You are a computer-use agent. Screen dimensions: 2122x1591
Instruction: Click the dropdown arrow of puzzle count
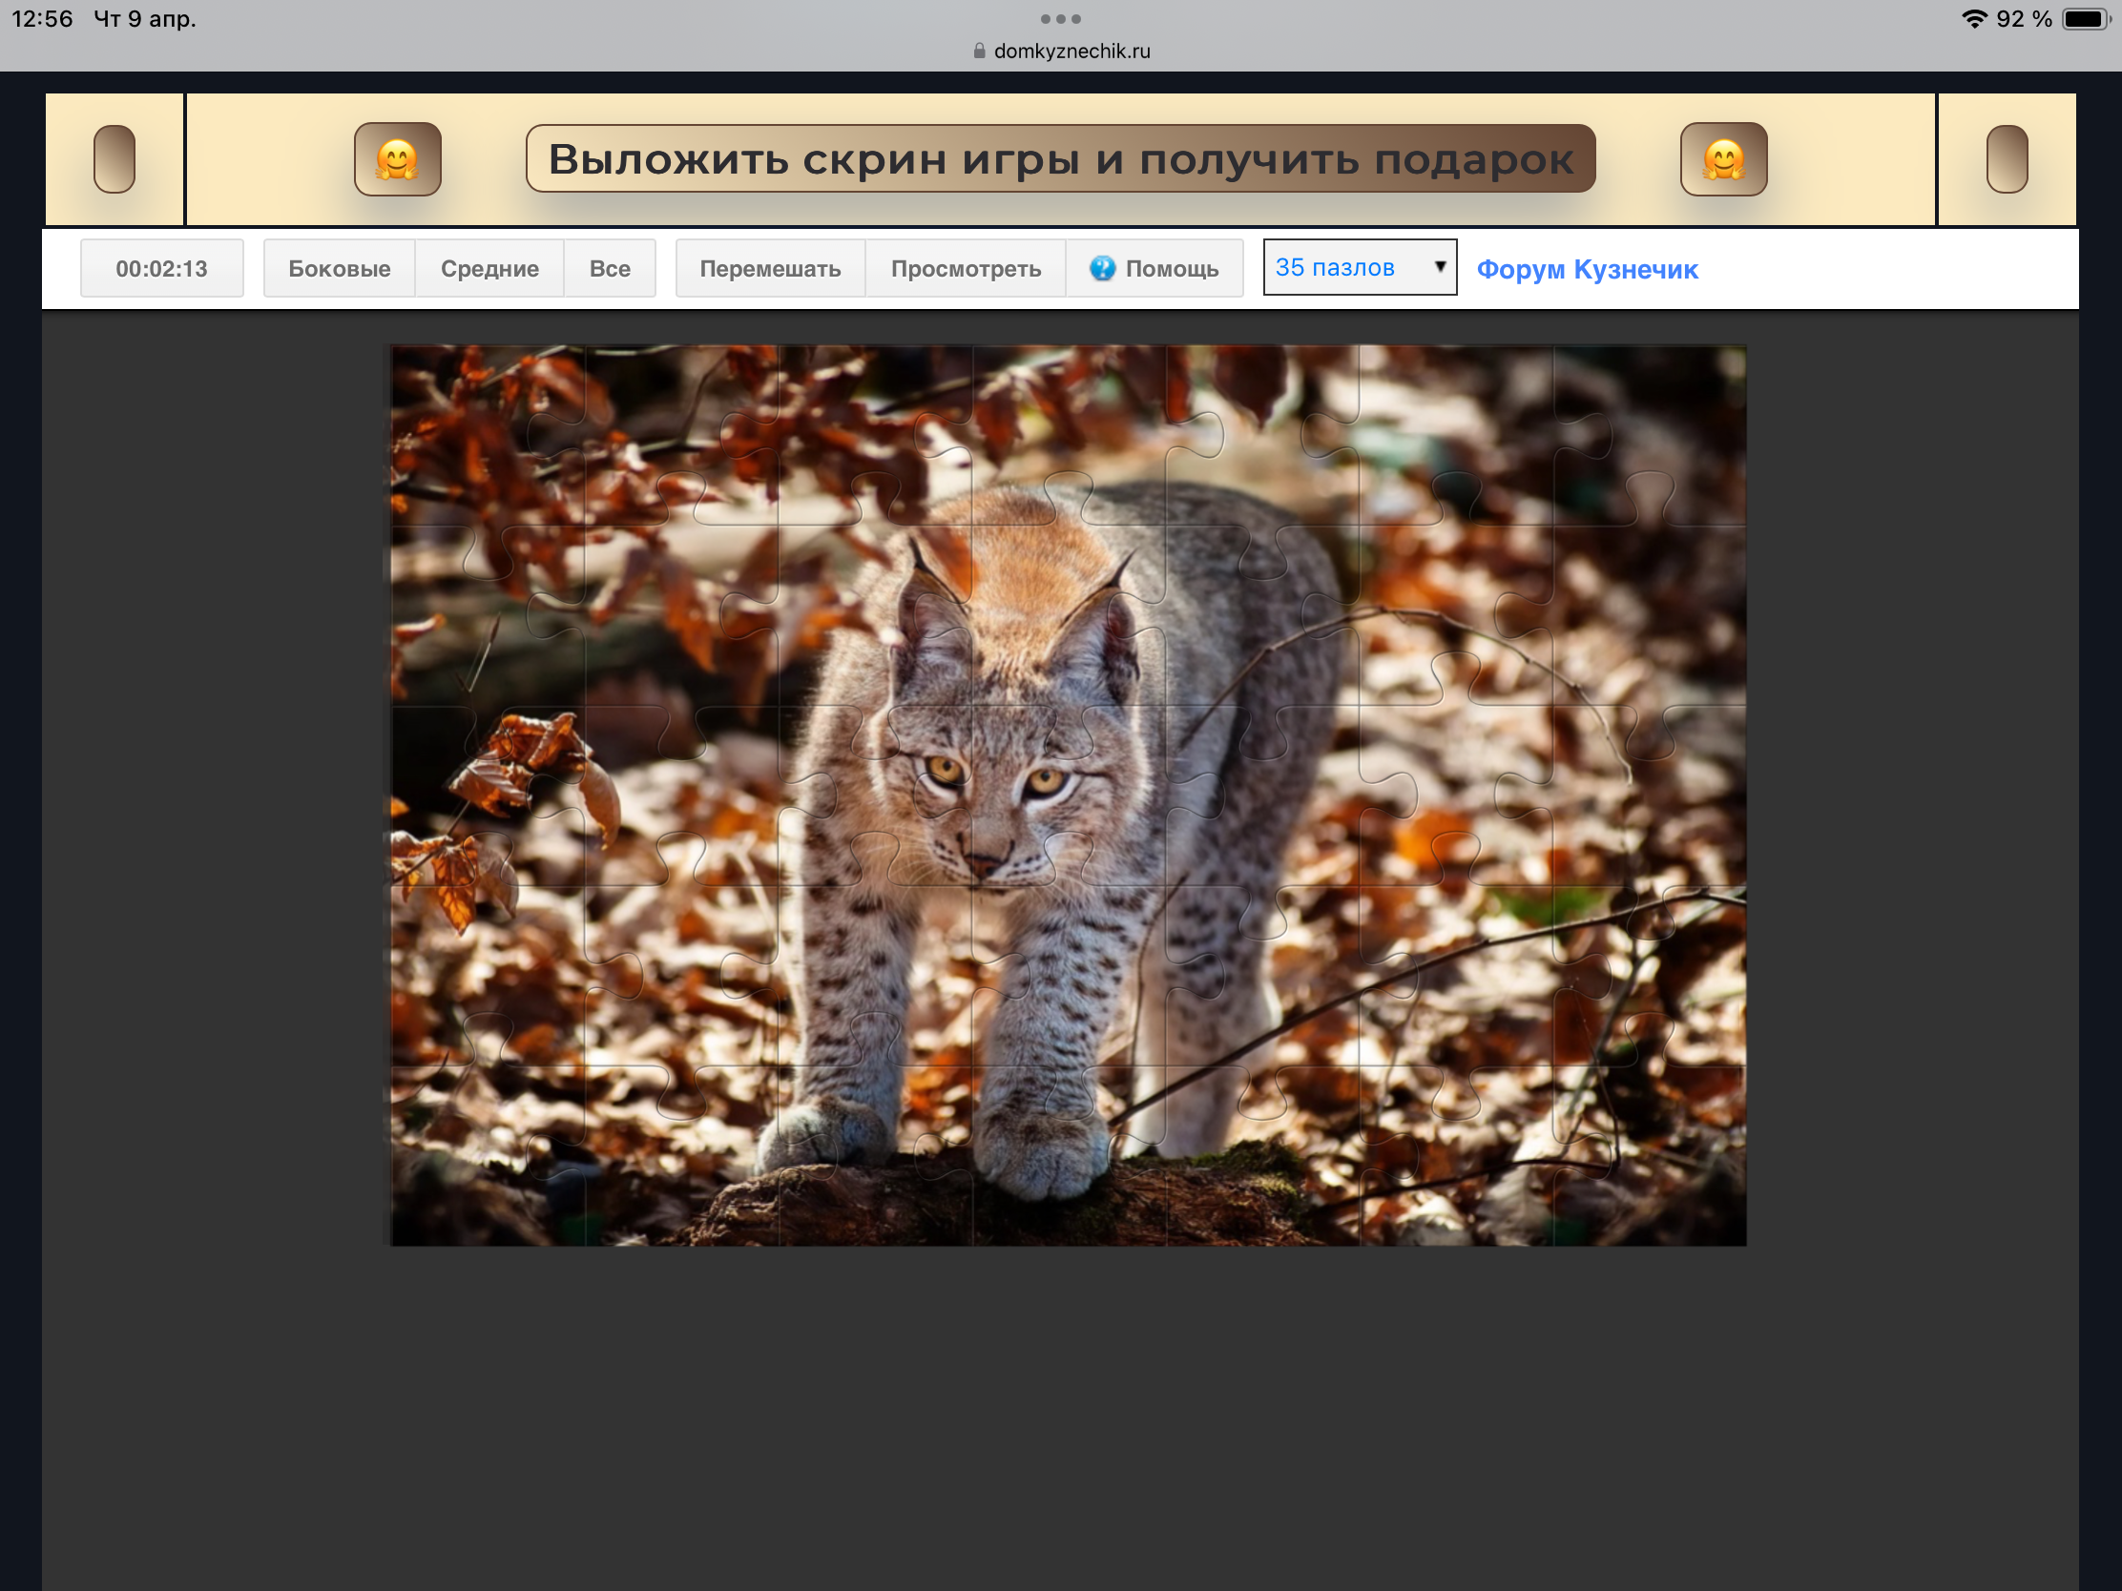pyautogui.click(x=1439, y=267)
